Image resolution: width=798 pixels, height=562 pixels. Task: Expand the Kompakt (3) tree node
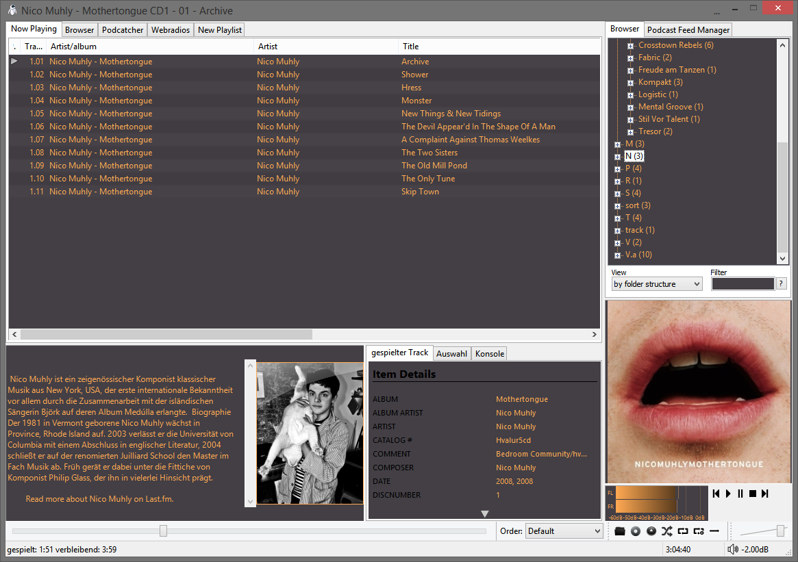(630, 82)
